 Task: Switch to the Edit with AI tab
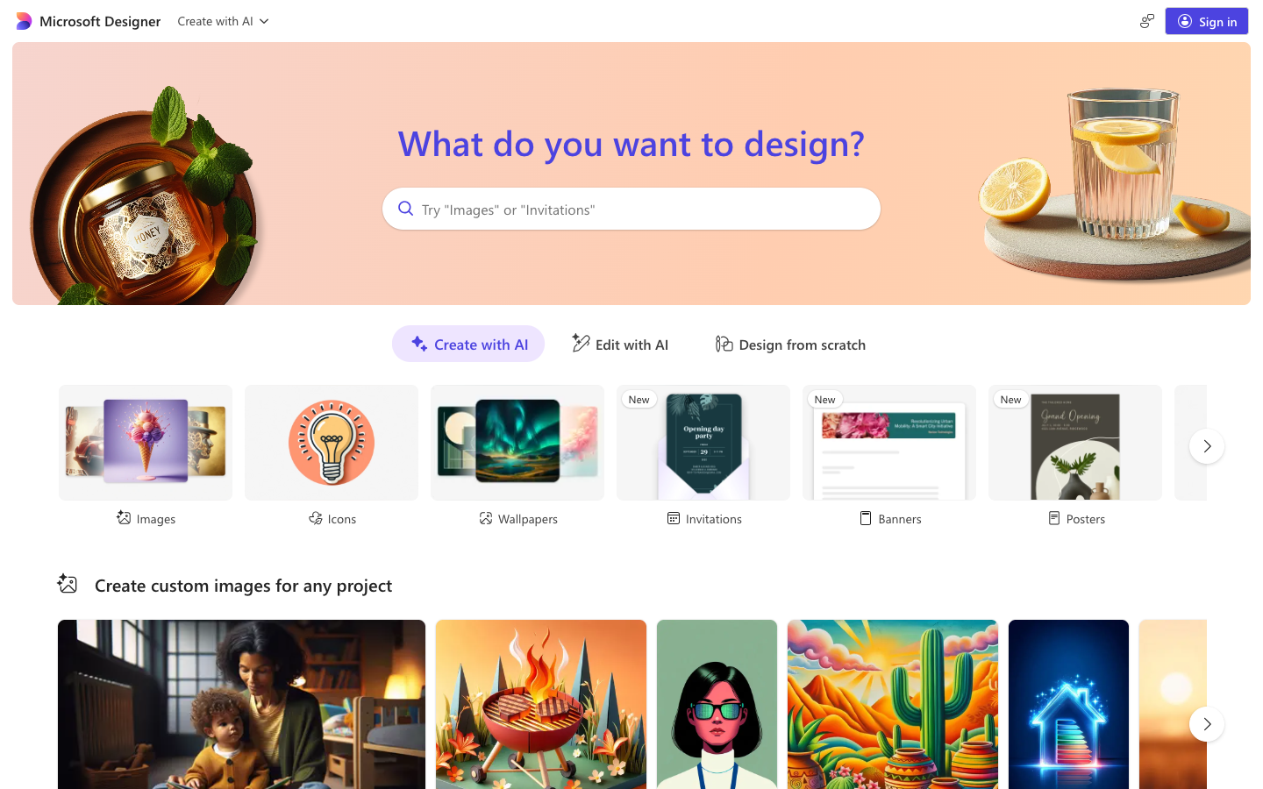coord(620,345)
